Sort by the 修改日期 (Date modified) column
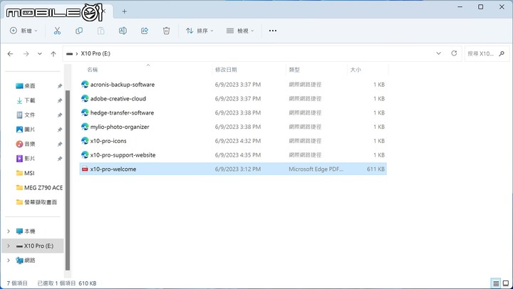Screen dimensions: 513x289 point(226,70)
